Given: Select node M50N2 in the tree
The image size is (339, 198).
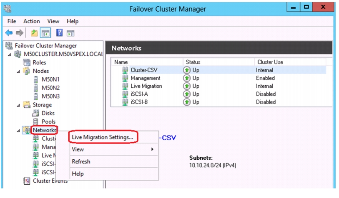Looking at the screenshot, I should [x=50, y=88].
